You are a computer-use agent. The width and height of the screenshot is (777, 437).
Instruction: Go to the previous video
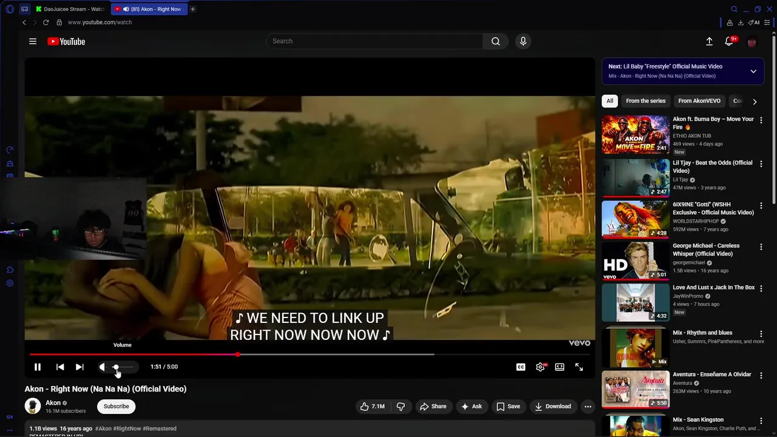tap(60, 367)
